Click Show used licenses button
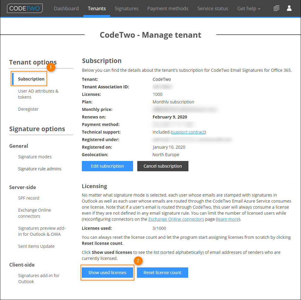The width and height of the screenshot is (301, 300). click(107, 273)
